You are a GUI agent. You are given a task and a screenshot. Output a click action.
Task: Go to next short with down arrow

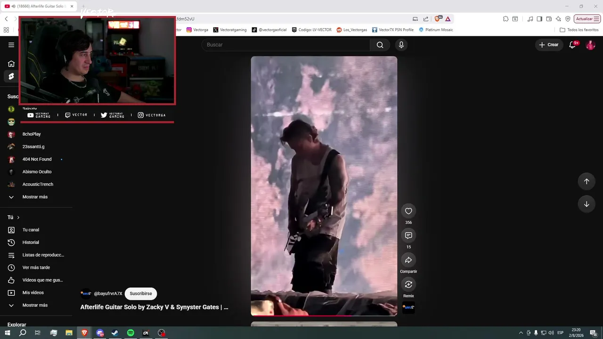(x=587, y=204)
